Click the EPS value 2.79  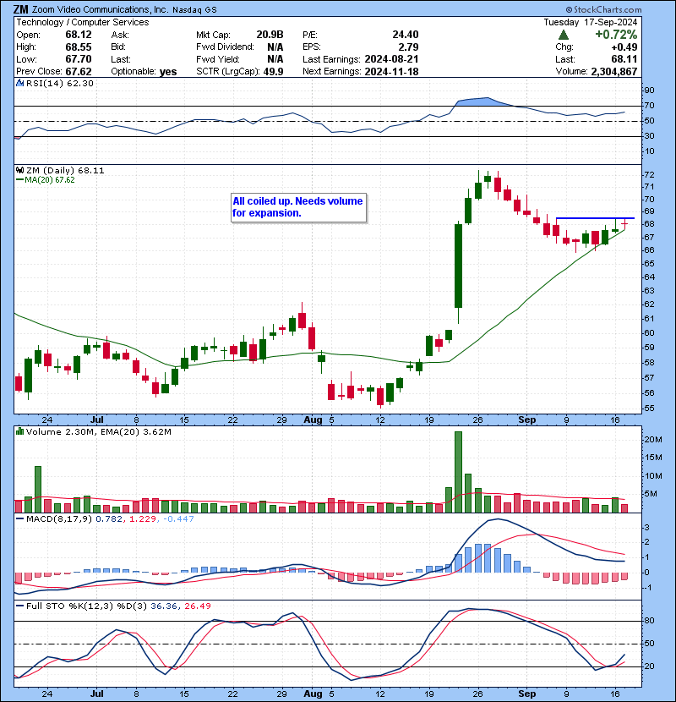pyautogui.click(x=408, y=47)
